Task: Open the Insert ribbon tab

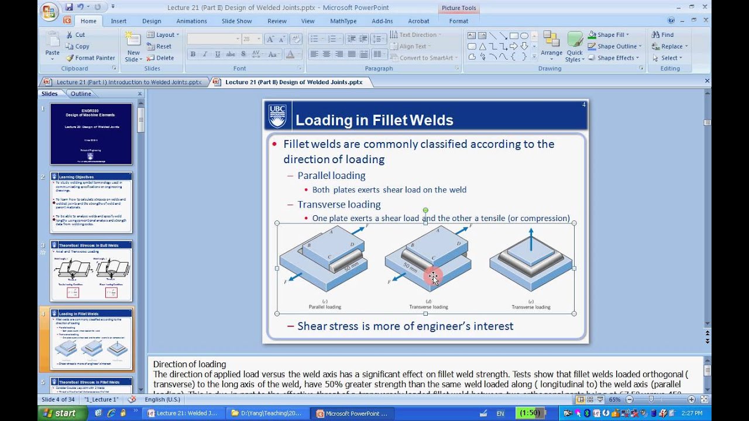Action: (x=119, y=21)
